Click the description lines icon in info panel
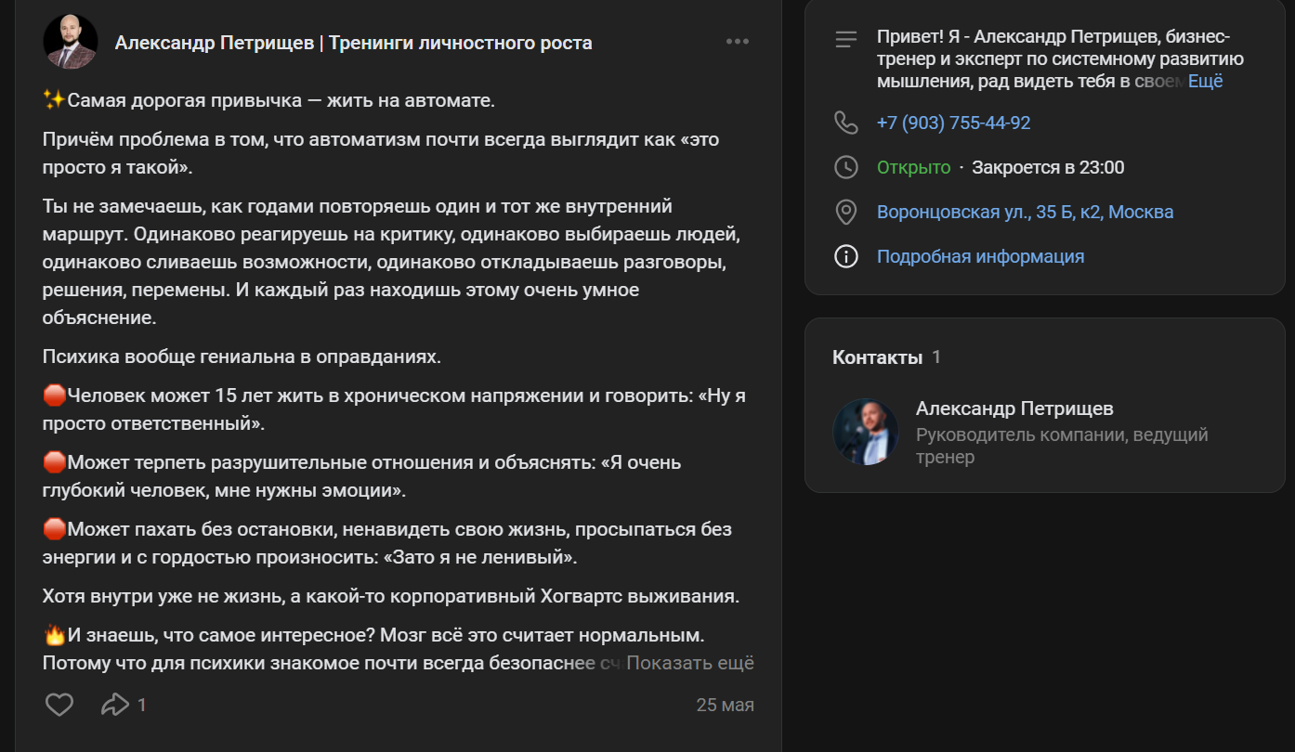Screen dimensions: 1295x752 pyautogui.click(x=846, y=39)
